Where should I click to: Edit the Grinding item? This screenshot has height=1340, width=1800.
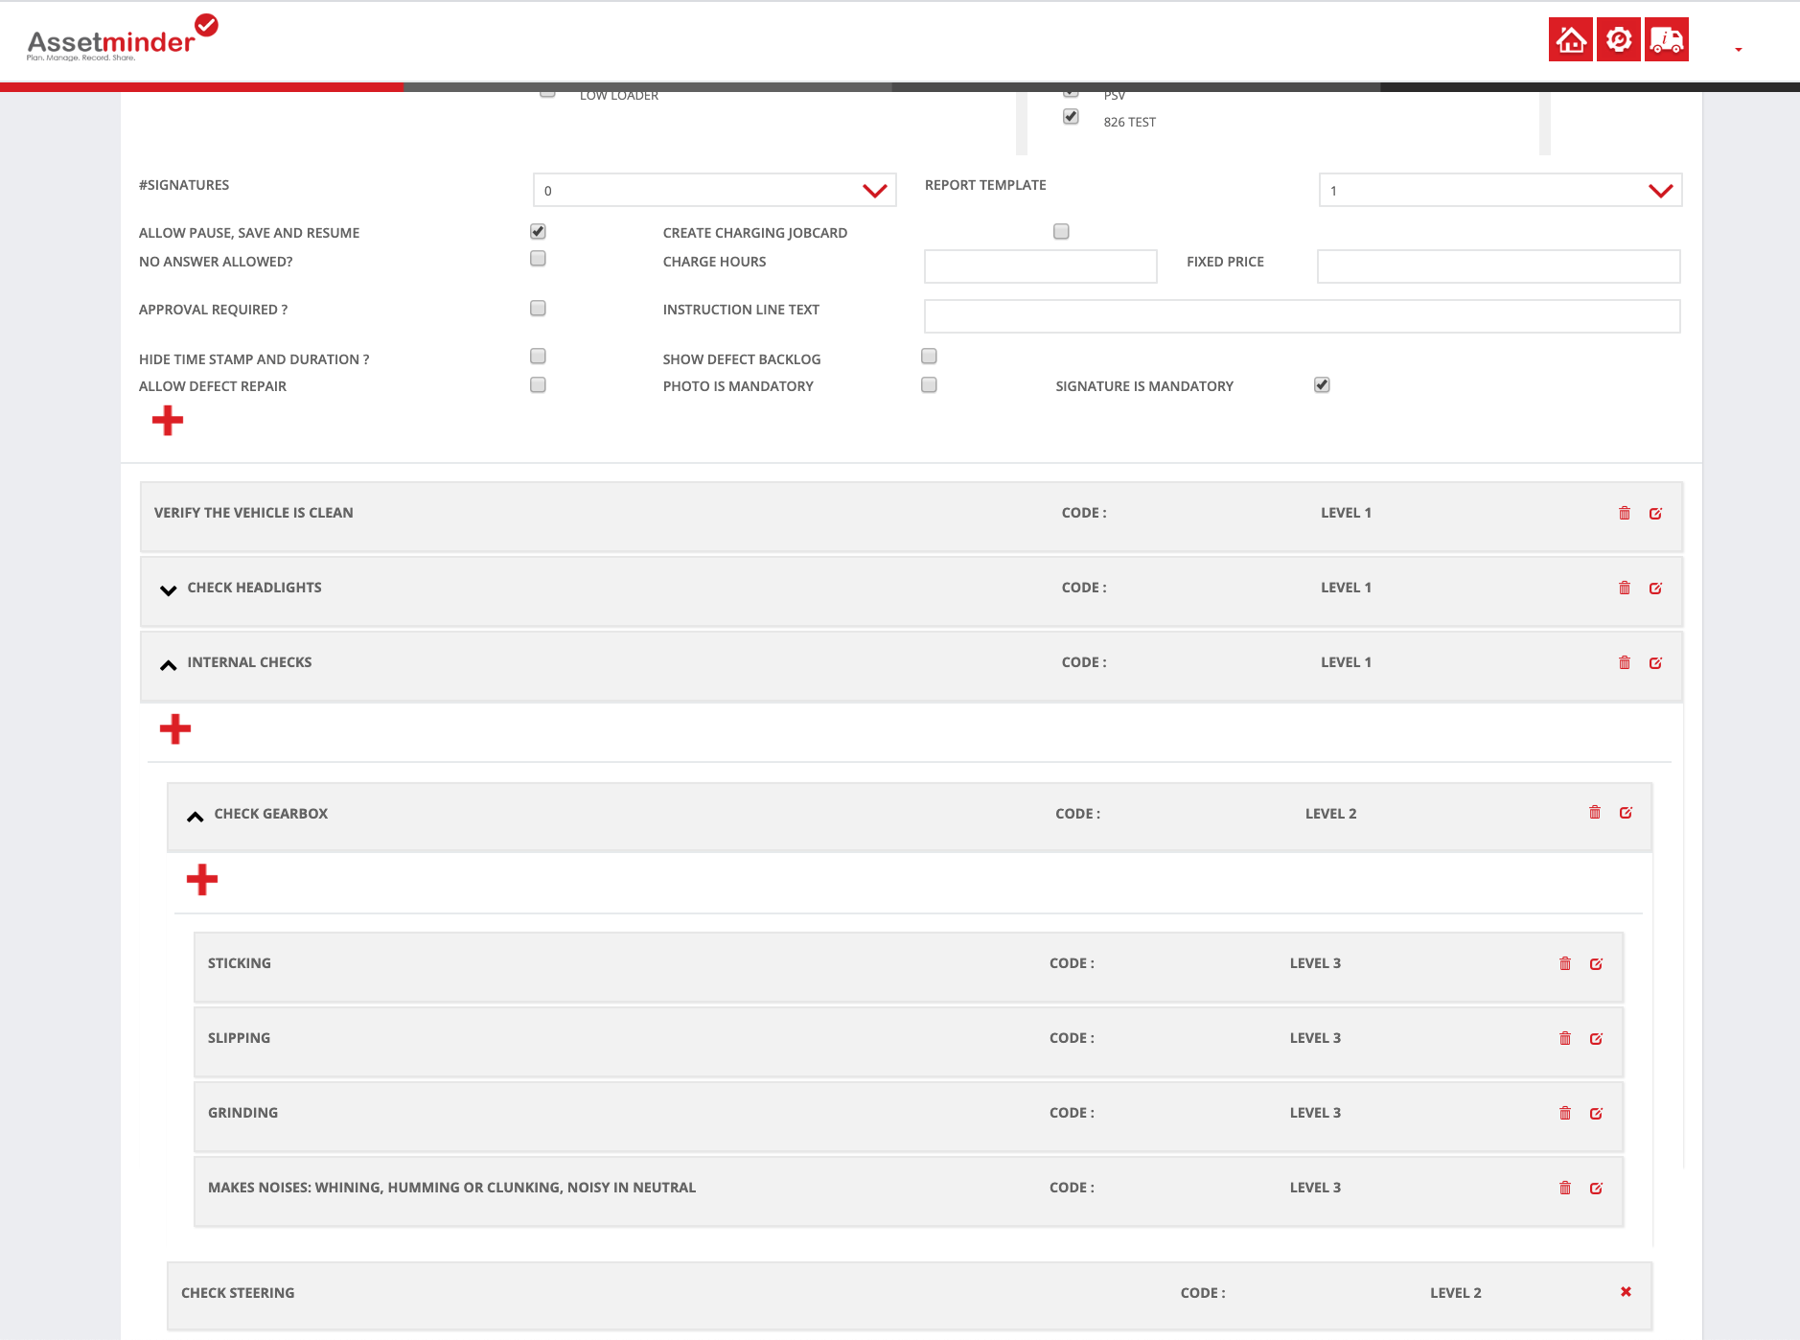coord(1596,1113)
